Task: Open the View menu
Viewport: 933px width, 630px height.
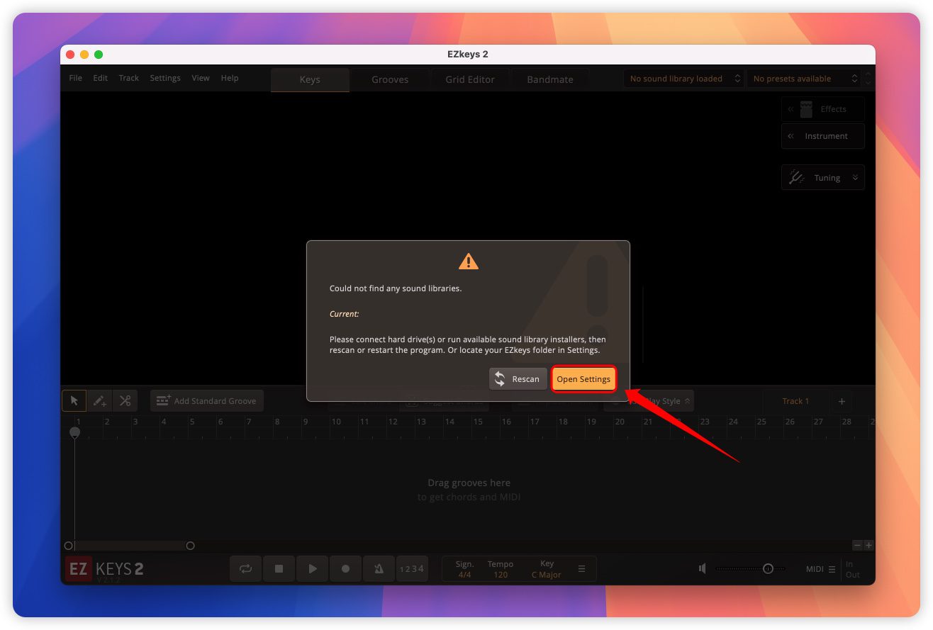Action: click(201, 78)
